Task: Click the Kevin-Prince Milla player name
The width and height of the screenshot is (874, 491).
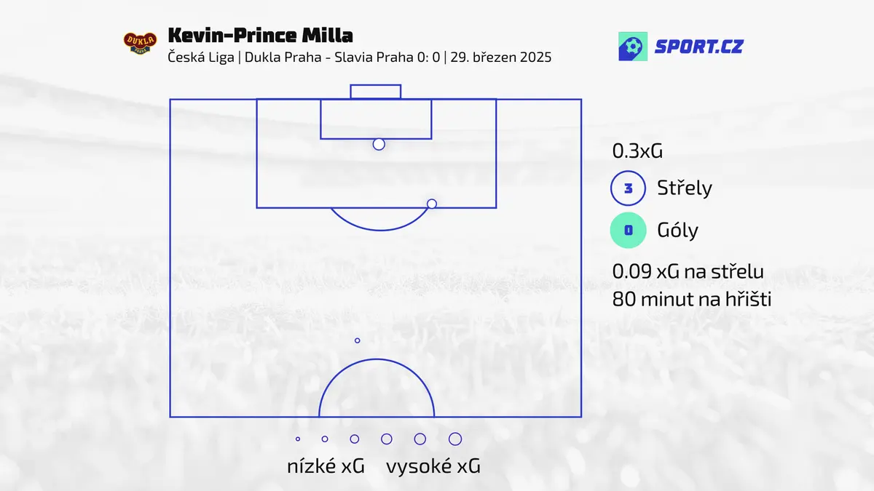Action: [260, 35]
